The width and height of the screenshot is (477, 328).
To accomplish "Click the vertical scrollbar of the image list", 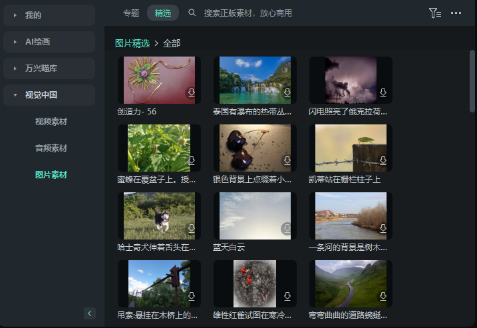I will 472,81.
